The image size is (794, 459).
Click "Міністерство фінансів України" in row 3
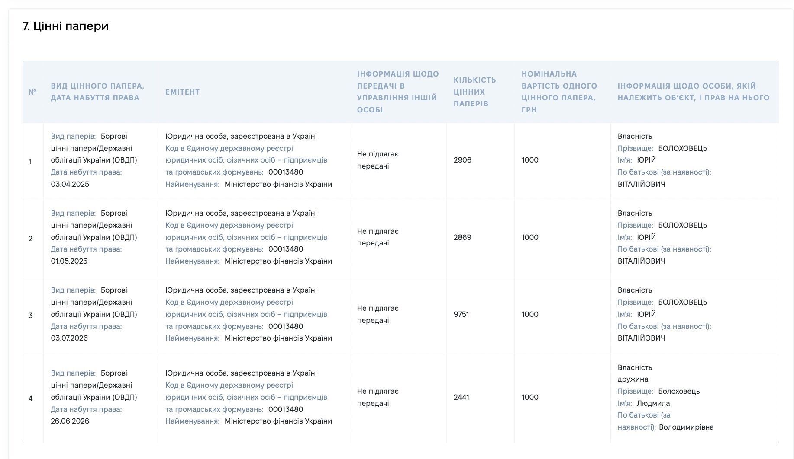tap(278, 338)
